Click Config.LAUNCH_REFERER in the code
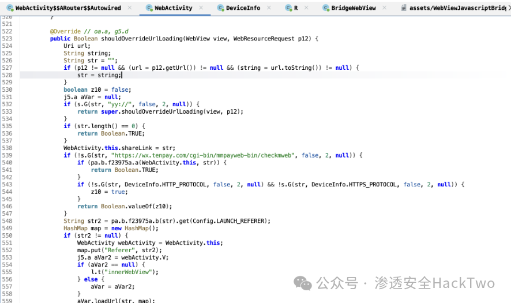Screen dimensions: 511x303 coord(230,221)
